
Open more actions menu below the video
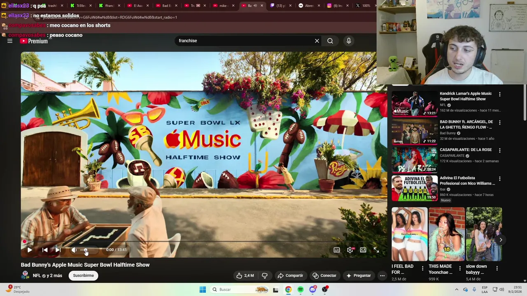[382, 275]
